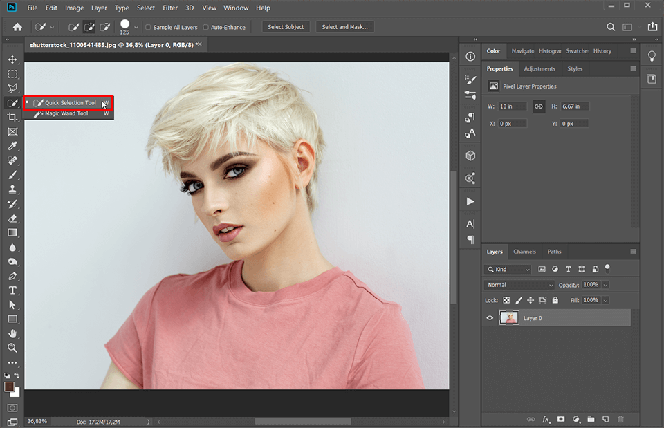Select the Zoom tool
The height and width of the screenshot is (428, 664).
click(12, 348)
